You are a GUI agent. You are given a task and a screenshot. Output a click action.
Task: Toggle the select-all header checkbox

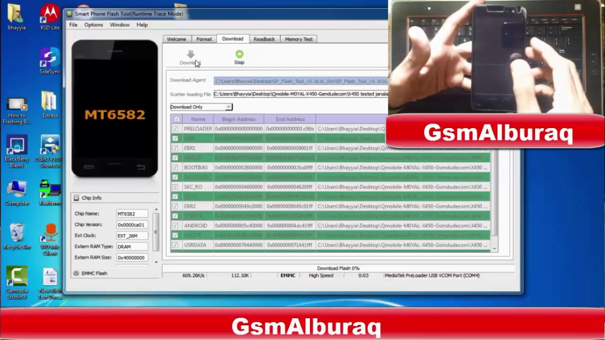click(176, 119)
